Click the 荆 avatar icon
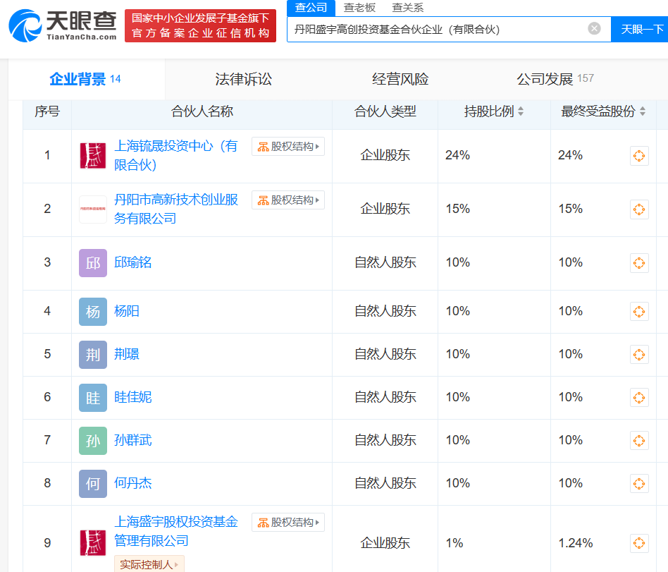The width and height of the screenshot is (668, 572). click(93, 355)
